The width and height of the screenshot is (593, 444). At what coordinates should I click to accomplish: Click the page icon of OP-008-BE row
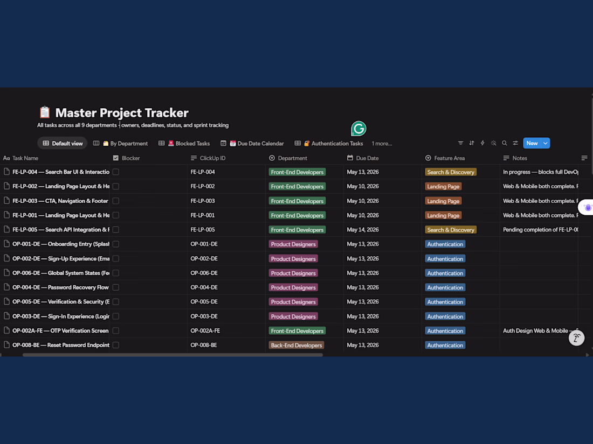(x=6, y=344)
